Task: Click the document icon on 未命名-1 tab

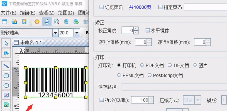Action: (x=16, y=42)
